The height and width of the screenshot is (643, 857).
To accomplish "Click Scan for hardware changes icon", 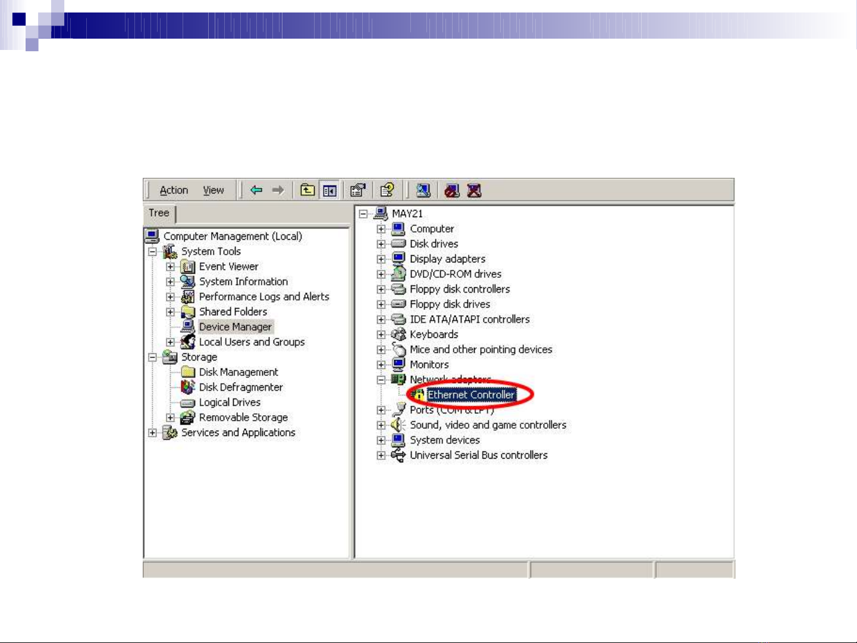I will coord(423,190).
